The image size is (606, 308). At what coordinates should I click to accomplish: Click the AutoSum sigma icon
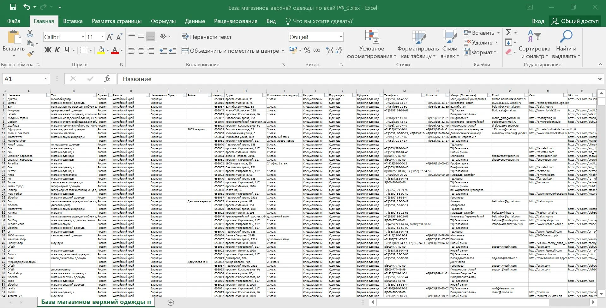click(508, 33)
